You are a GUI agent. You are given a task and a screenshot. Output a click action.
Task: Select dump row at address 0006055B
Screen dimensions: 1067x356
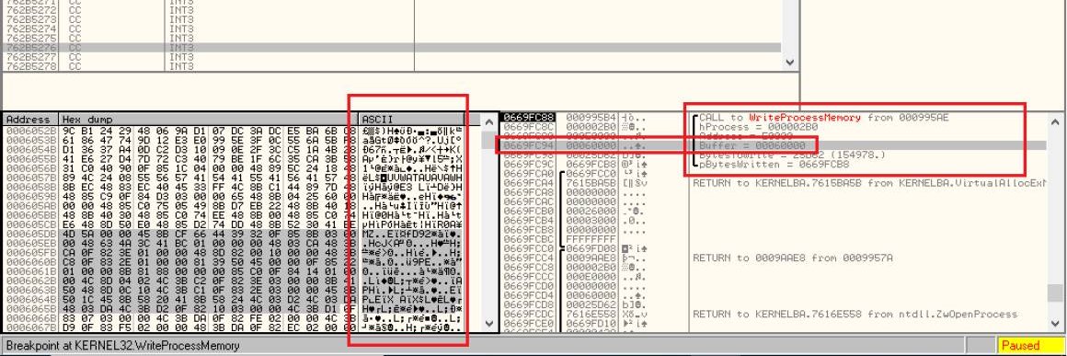coord(234,158)
